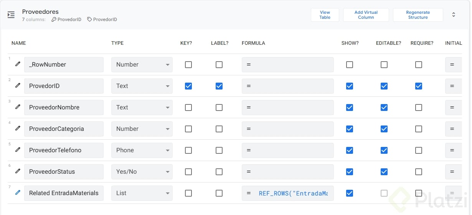Uncheck the KEY checkbox for ProvedorID

tap(188, 86)
